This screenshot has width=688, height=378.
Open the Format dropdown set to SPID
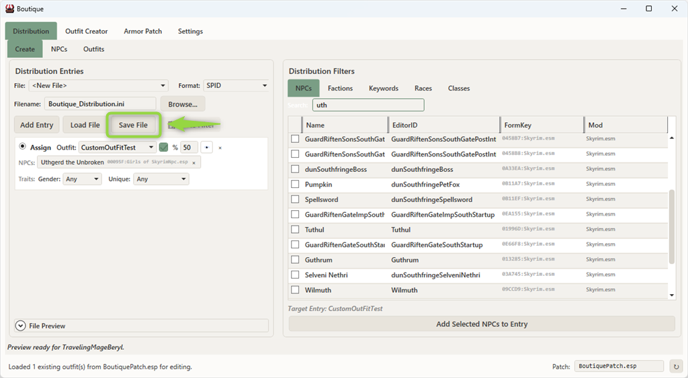click(235, 85)
